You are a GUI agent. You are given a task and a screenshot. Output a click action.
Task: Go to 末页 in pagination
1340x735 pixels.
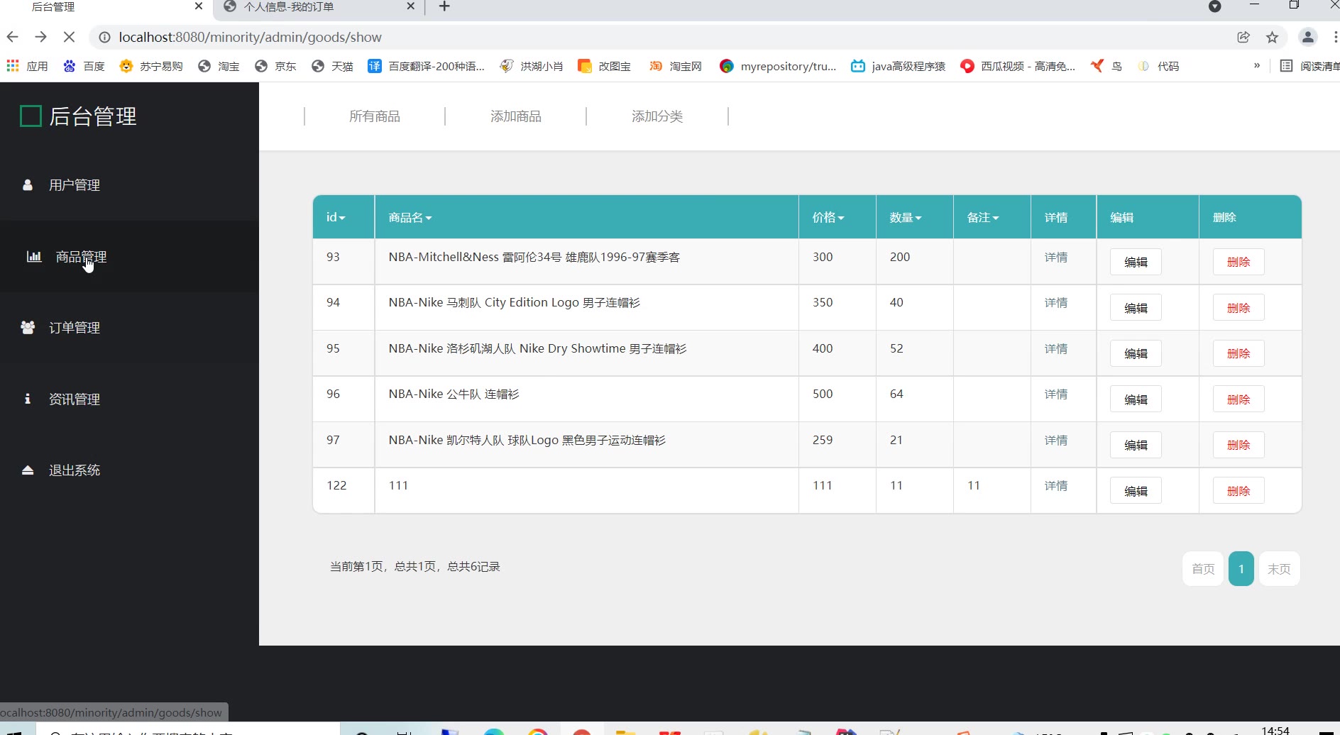tap(1279, 569)
